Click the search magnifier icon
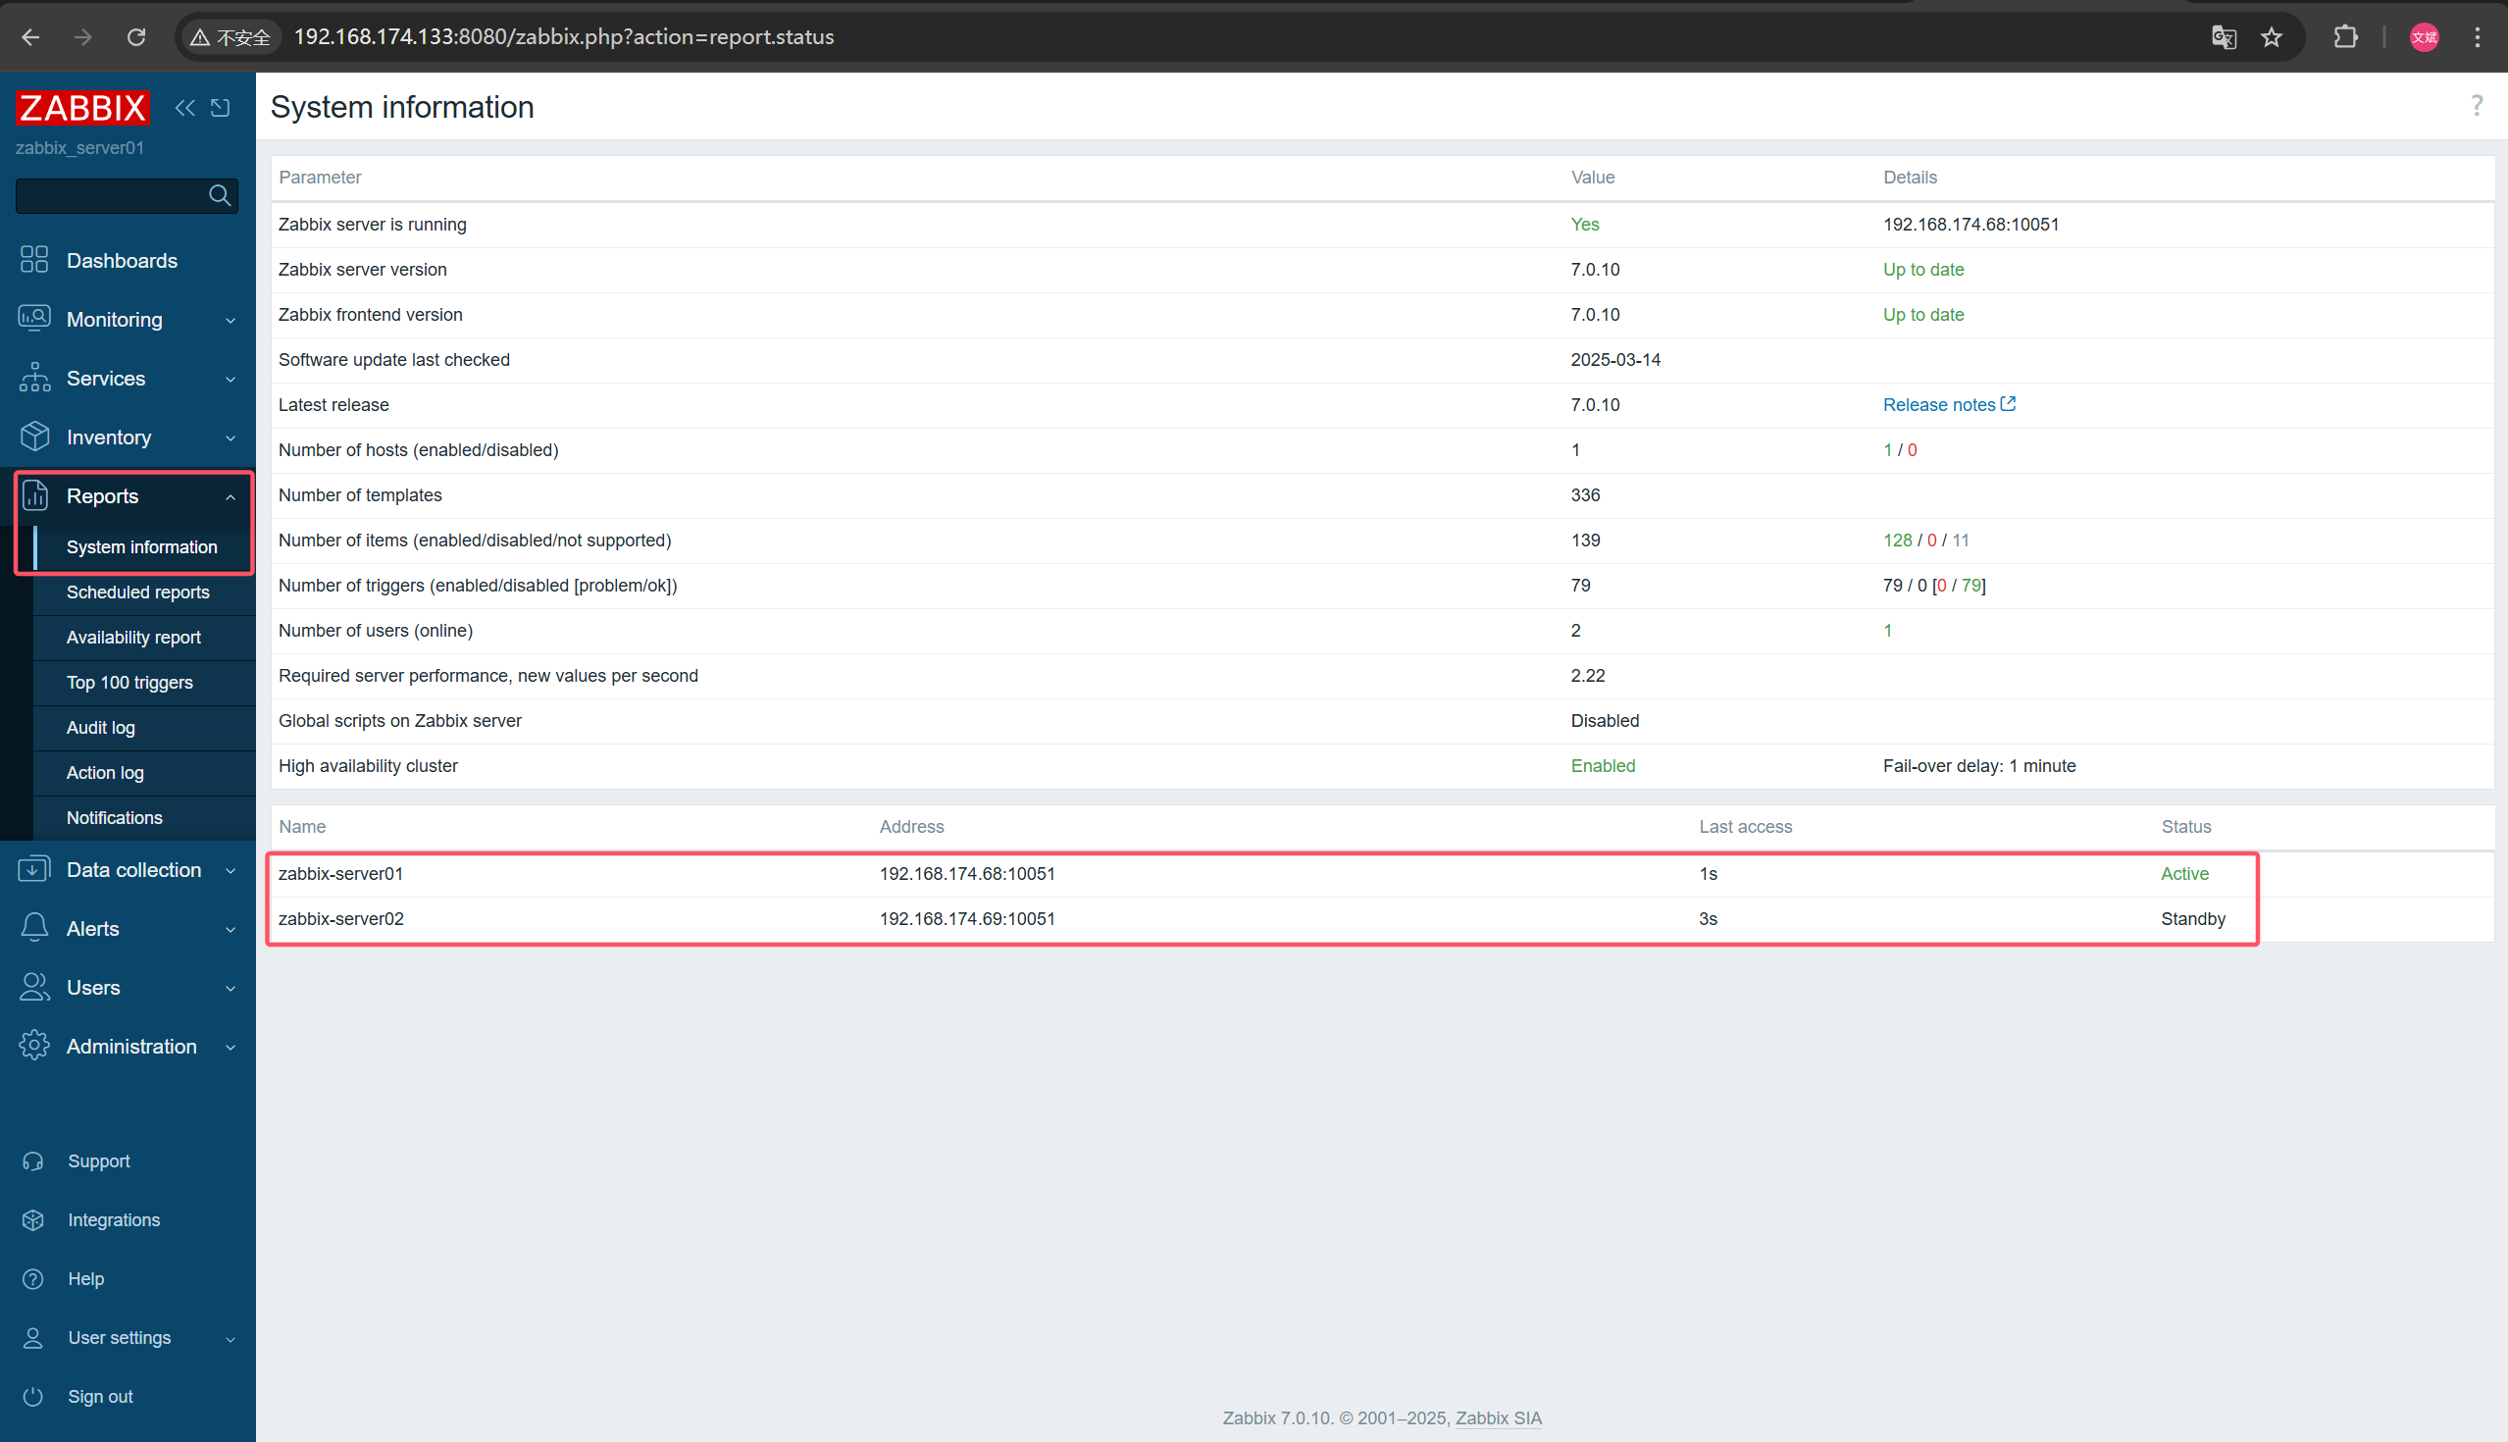 pos(220,195)
